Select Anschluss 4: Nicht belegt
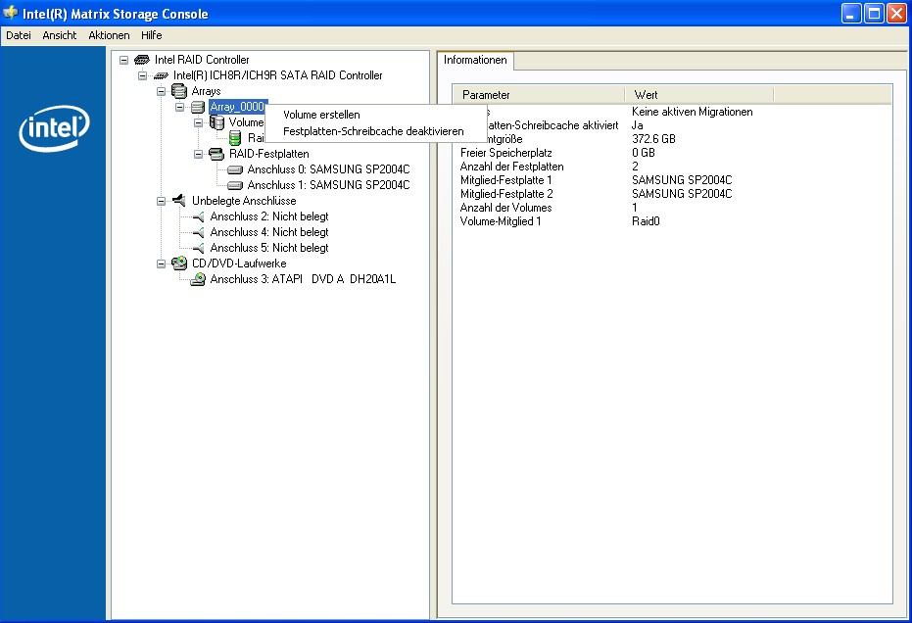Image resolution: width=912 pixels, height=623 pixels. [269, 232]
